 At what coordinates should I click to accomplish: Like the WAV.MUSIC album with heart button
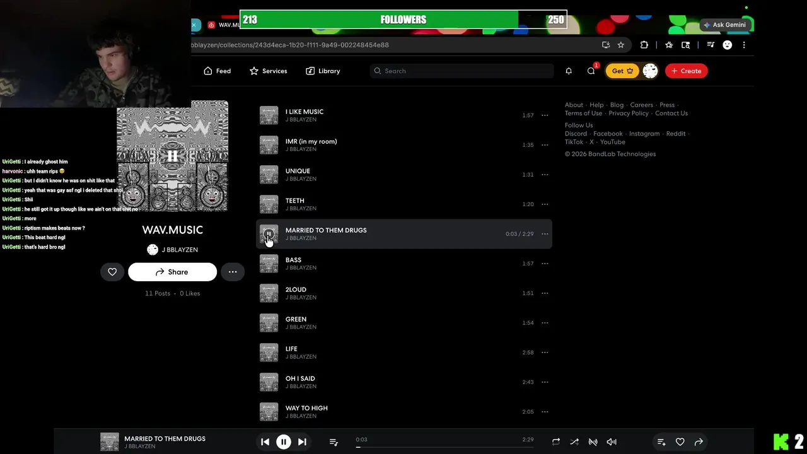coord(112,272)
